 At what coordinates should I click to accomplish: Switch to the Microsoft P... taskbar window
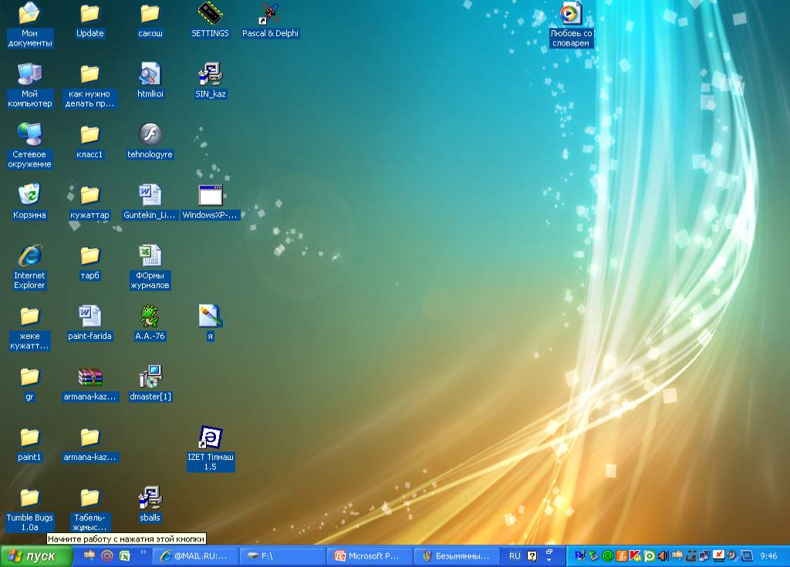[x=370, y=555]
